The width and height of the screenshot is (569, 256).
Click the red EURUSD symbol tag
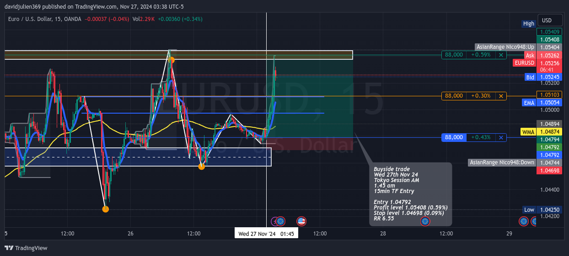[524, 63]
